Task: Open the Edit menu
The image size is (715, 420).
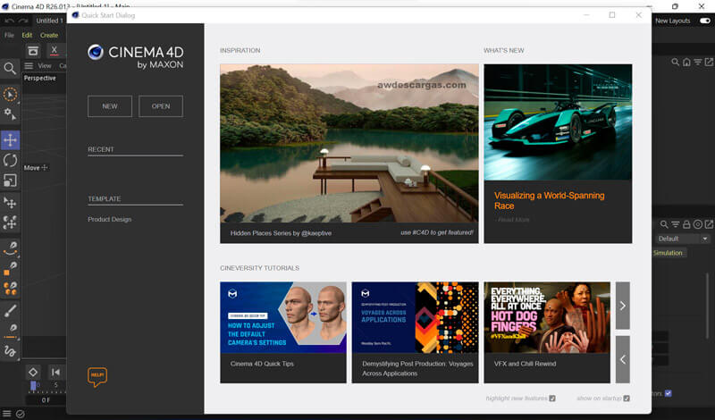Action: click(27, 35)
